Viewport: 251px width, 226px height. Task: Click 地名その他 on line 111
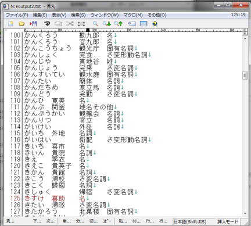(96, 107)
